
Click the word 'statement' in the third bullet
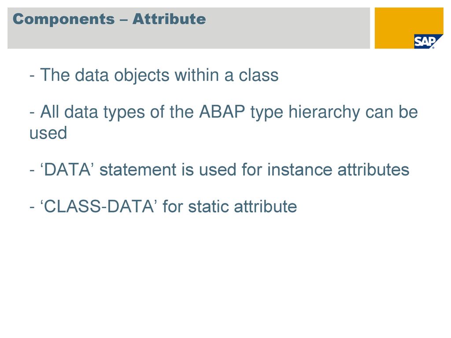(138, 169)
